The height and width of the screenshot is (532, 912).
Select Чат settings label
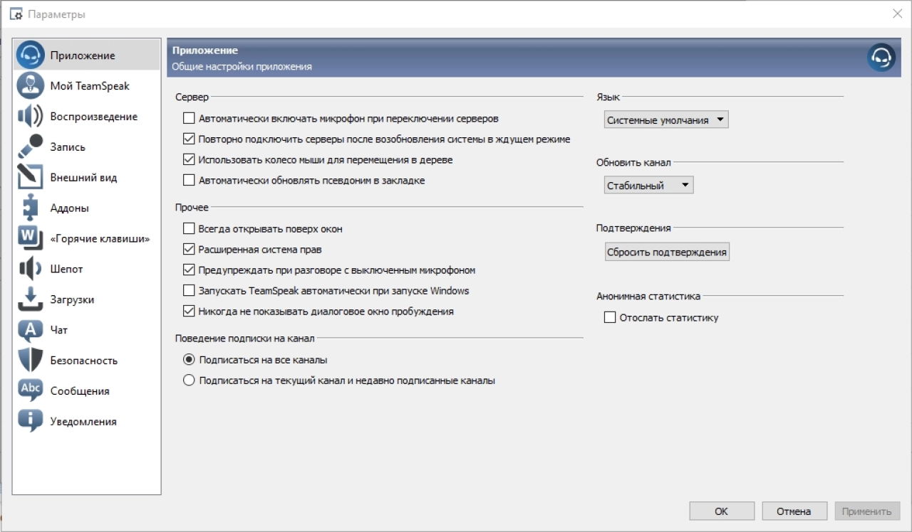(59, 331)
